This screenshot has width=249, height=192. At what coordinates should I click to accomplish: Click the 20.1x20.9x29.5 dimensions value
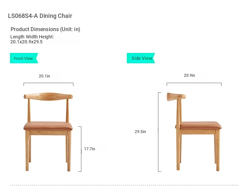(x=26, y=42)
